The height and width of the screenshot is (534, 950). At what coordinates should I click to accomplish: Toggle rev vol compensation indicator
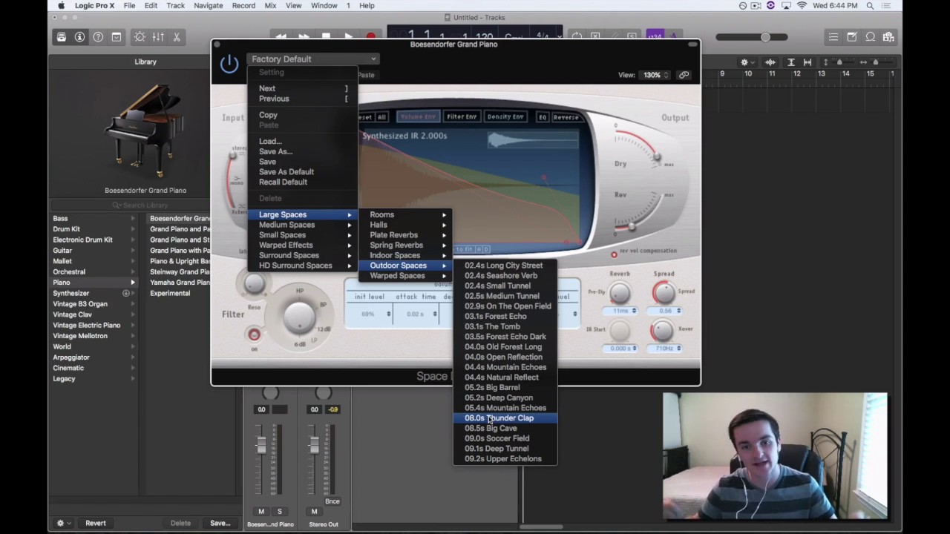[x=614, y=254]
